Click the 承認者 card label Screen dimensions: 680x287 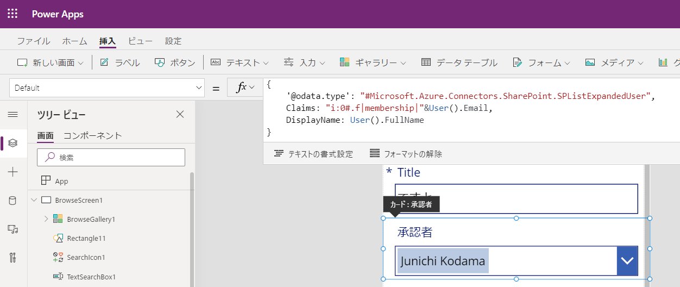pos(415,233)
